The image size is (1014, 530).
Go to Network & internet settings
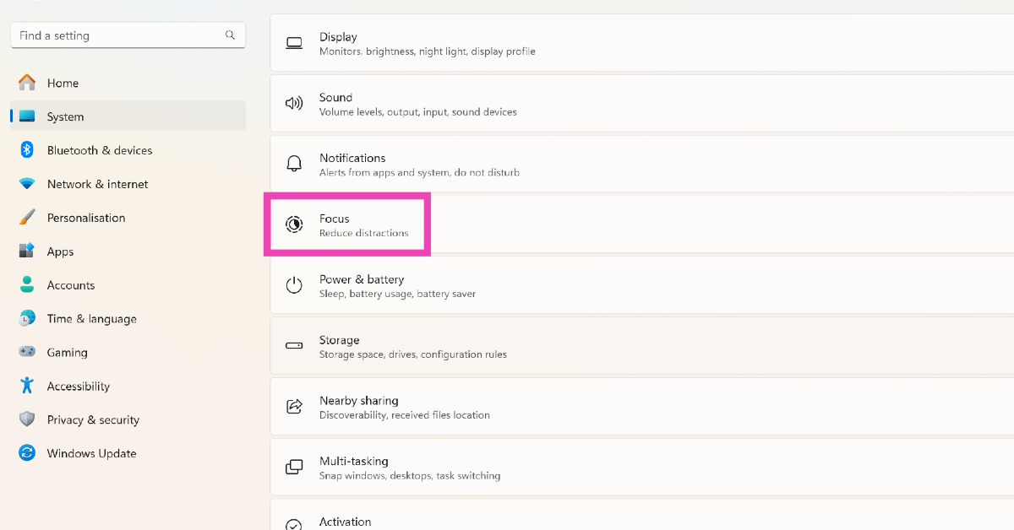pos(97,184)
